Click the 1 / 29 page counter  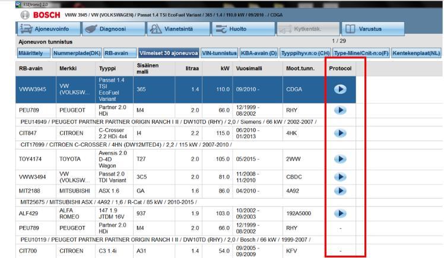pyautogui.click(x=339, y=41)
